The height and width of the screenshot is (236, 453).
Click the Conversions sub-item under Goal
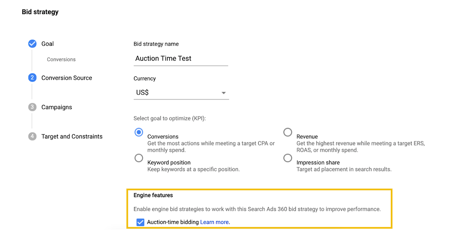[61, 59]
